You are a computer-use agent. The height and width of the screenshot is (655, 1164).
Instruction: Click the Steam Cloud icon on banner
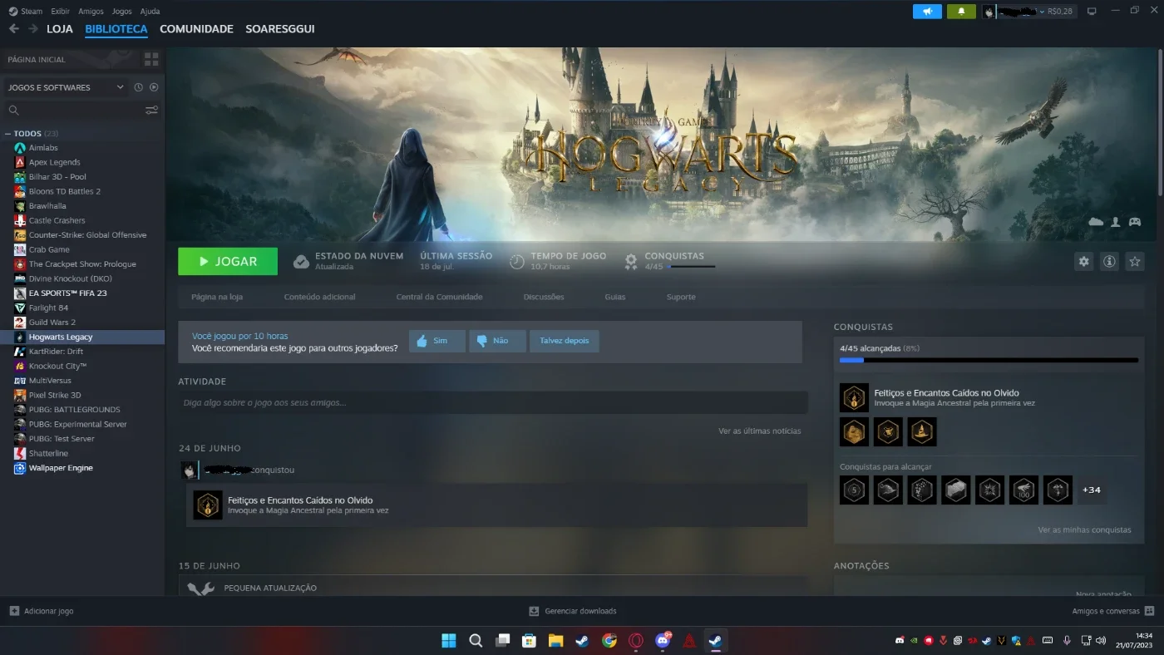tap(1096, 222)
